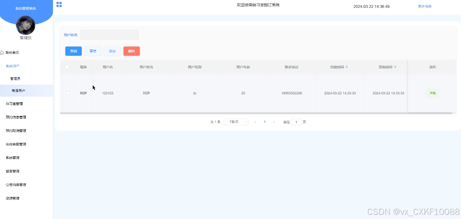Click the 欢迎使用自习室预订系统 header text

pyautogui.click(x=258, y=5)
